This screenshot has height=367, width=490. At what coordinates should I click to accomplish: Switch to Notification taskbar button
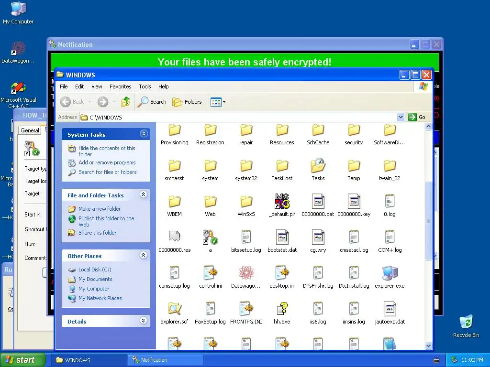165,360
